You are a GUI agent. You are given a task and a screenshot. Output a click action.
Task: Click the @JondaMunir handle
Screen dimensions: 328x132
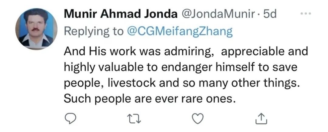click(x=217, y=15)
